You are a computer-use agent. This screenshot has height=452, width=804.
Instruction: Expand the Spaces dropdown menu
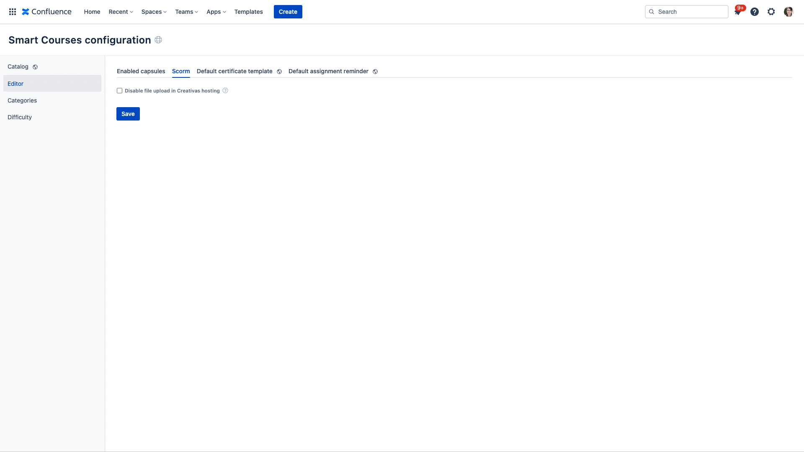[154, 12]
